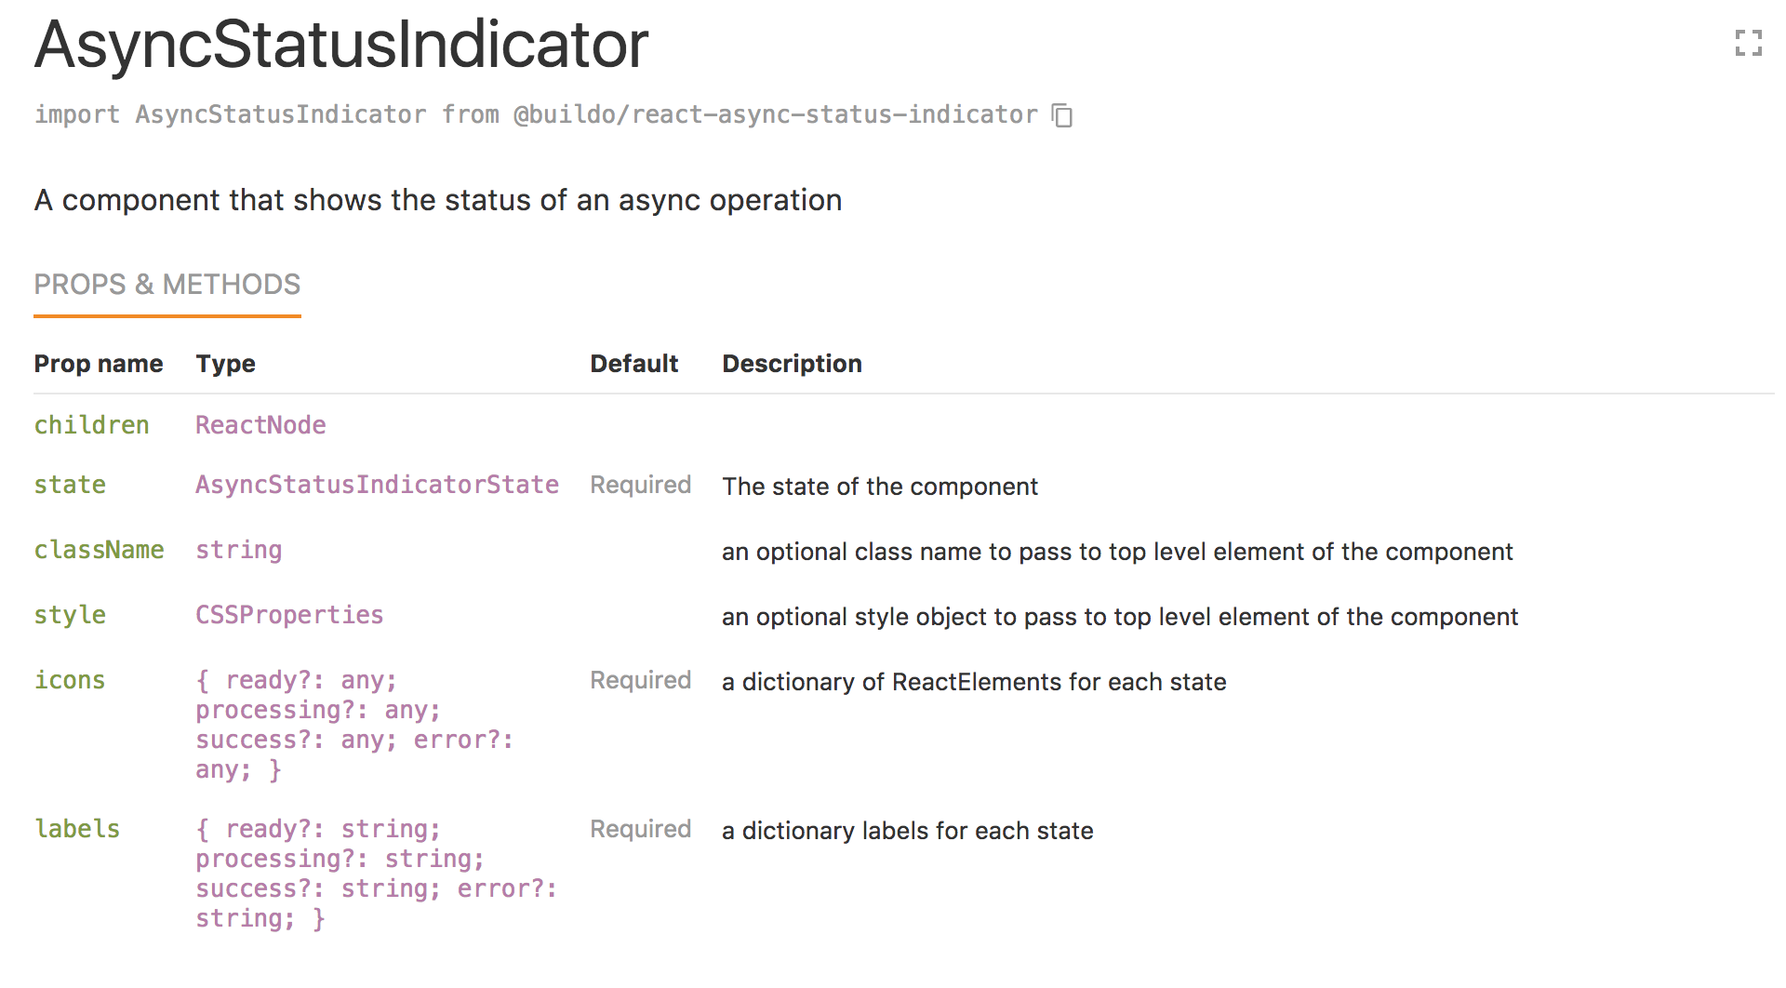Click the Default column header

(x=634, y=364)
